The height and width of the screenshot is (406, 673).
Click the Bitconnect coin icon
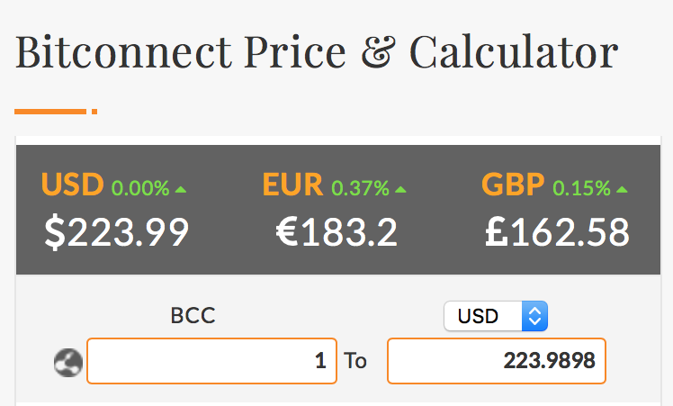pyautogui.click(x=69, y=362)
